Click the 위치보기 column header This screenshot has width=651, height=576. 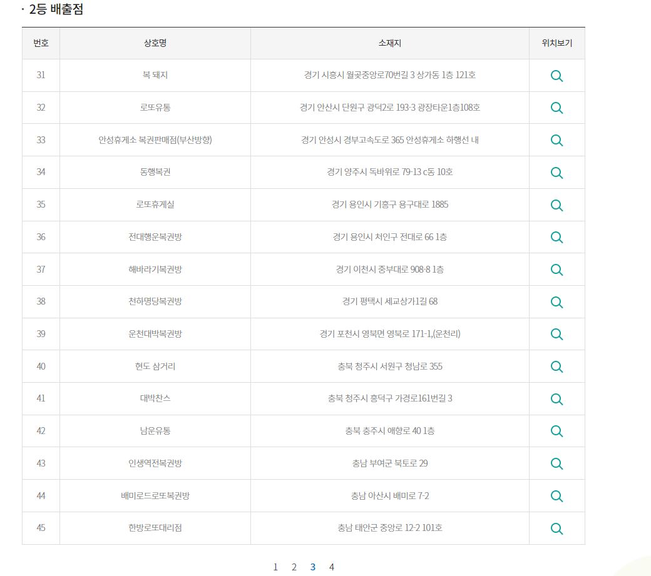(x=556, y=43)
